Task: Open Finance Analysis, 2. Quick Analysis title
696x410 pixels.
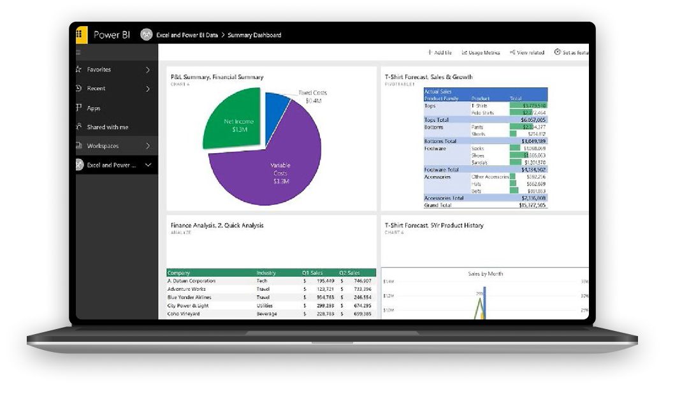Action: point(217,226)
